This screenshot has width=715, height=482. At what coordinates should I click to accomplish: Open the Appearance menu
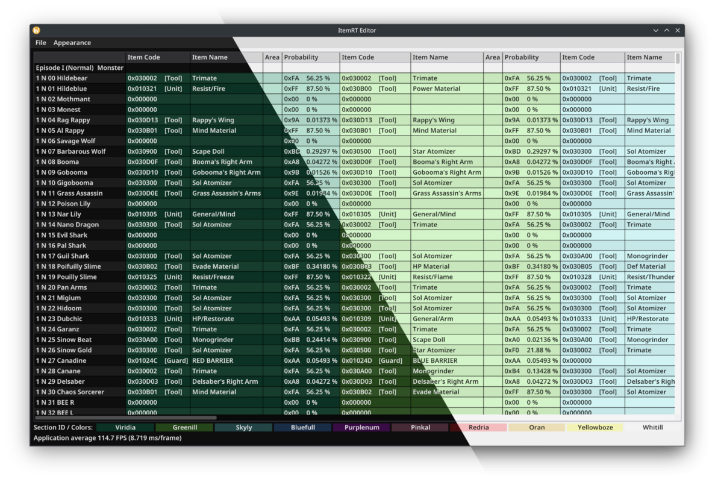click(72, 42)
